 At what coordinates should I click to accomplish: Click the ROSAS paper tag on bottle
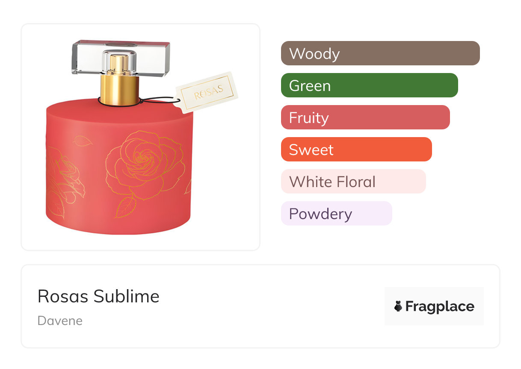click(207, 92)
